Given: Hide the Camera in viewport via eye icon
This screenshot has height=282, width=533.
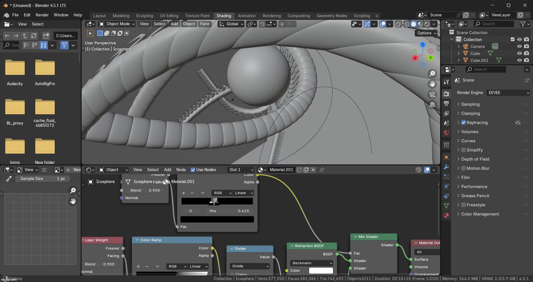Looking at the screenshot, I should tap(519, 47).
